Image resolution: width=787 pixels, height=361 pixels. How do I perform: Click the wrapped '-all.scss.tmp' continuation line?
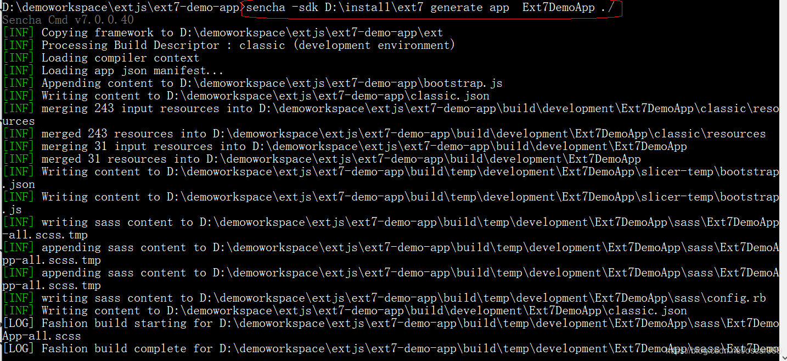[x=45, y=235]
